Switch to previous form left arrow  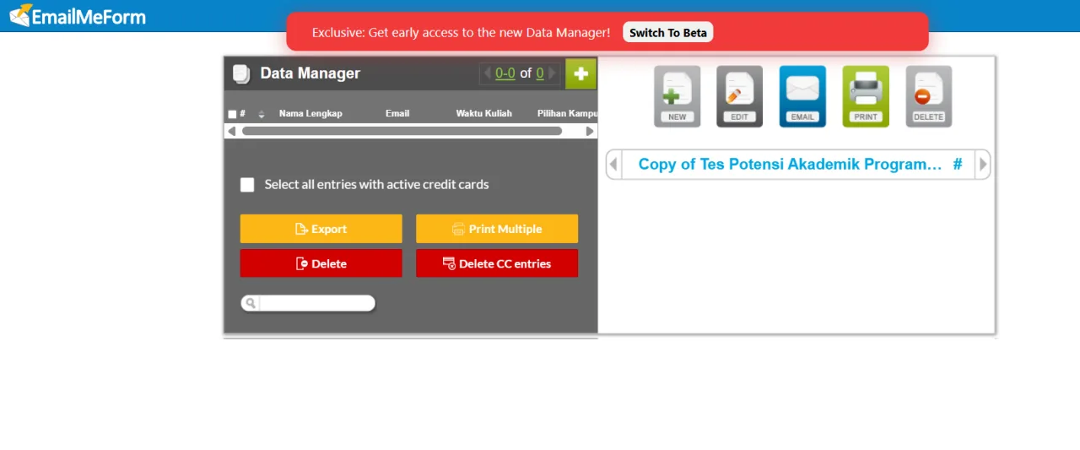[614, 165]
